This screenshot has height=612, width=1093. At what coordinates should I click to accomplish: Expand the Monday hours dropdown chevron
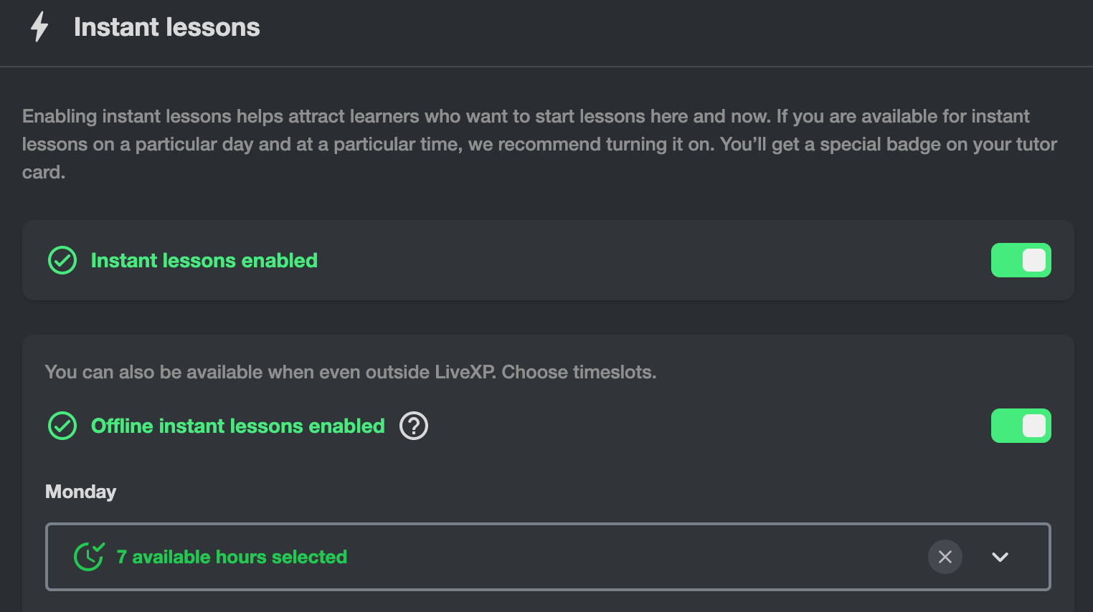pos(1000,557)
